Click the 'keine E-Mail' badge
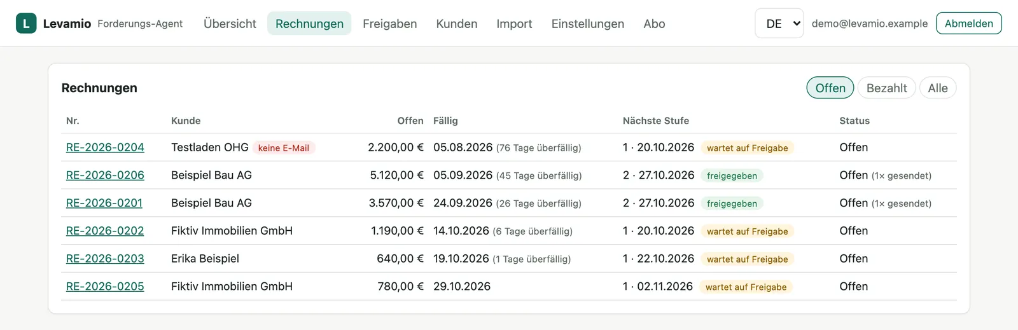This screenshot has width=1018, height=330. click(x=284, y=148)
